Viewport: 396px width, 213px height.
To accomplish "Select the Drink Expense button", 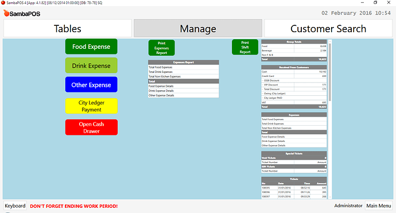I will click(x=91, y=65).
